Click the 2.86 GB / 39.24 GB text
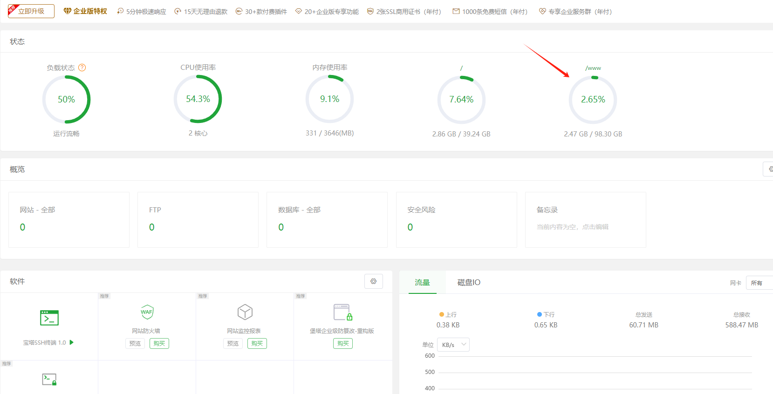 click(x=461, y=134)
